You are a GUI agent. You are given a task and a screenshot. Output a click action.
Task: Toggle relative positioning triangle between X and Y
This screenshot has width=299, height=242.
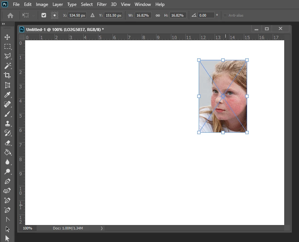tap(93, 15)
